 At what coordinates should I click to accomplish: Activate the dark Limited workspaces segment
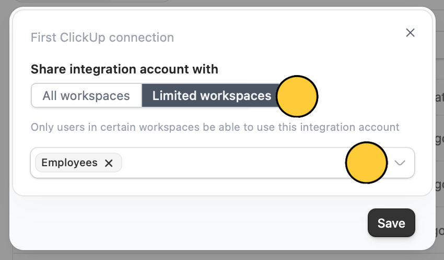click(212, 95)
